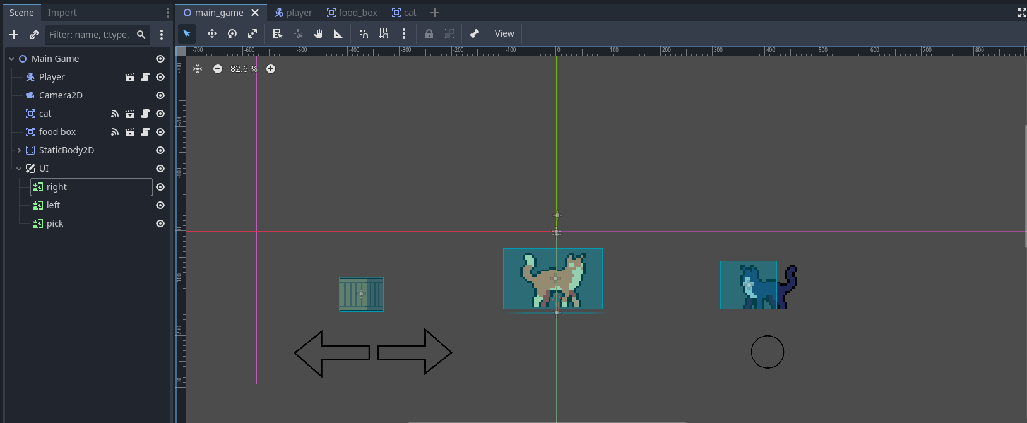Collapse the Main Game root node
The image size is (1027, 423).
[x=11, y=59]
